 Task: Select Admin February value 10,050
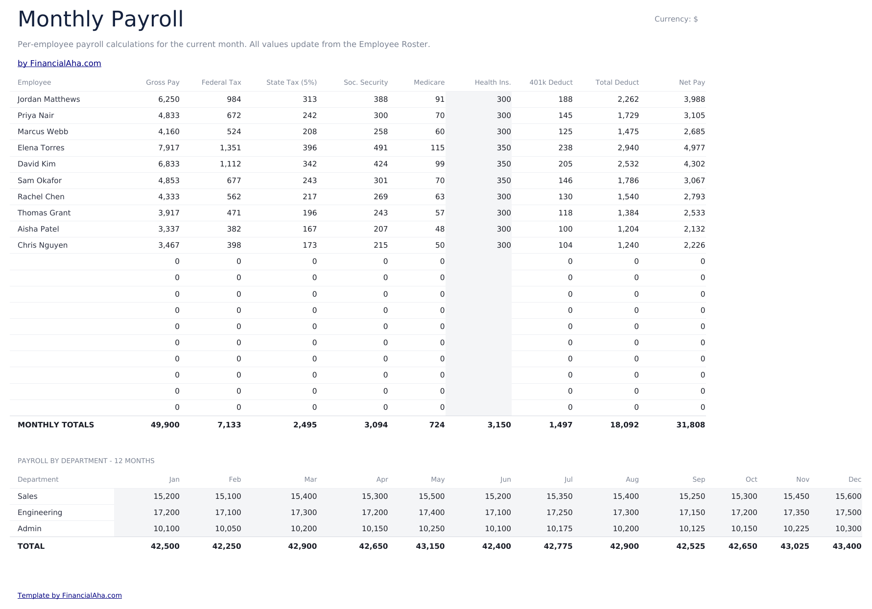(x=228, y=529)
